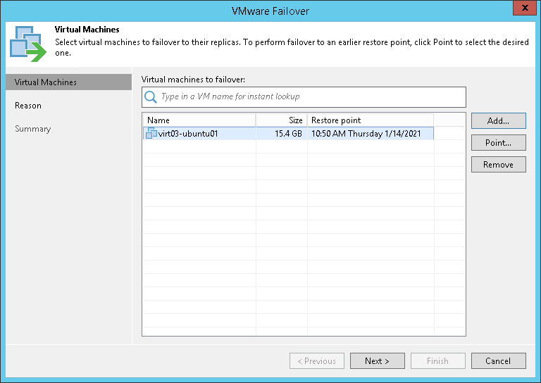Select the Virtual Machines wizard step

[x=68, y=82]
